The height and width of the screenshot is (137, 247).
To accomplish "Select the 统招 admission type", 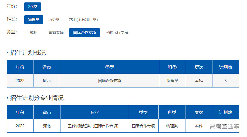I will tap(33, 33).
